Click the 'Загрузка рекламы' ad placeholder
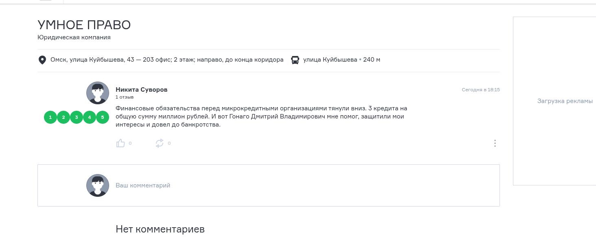 (565, 101)
